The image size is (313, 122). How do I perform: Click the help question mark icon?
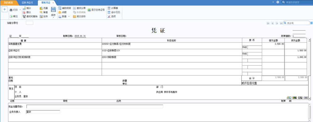(278, 2)
